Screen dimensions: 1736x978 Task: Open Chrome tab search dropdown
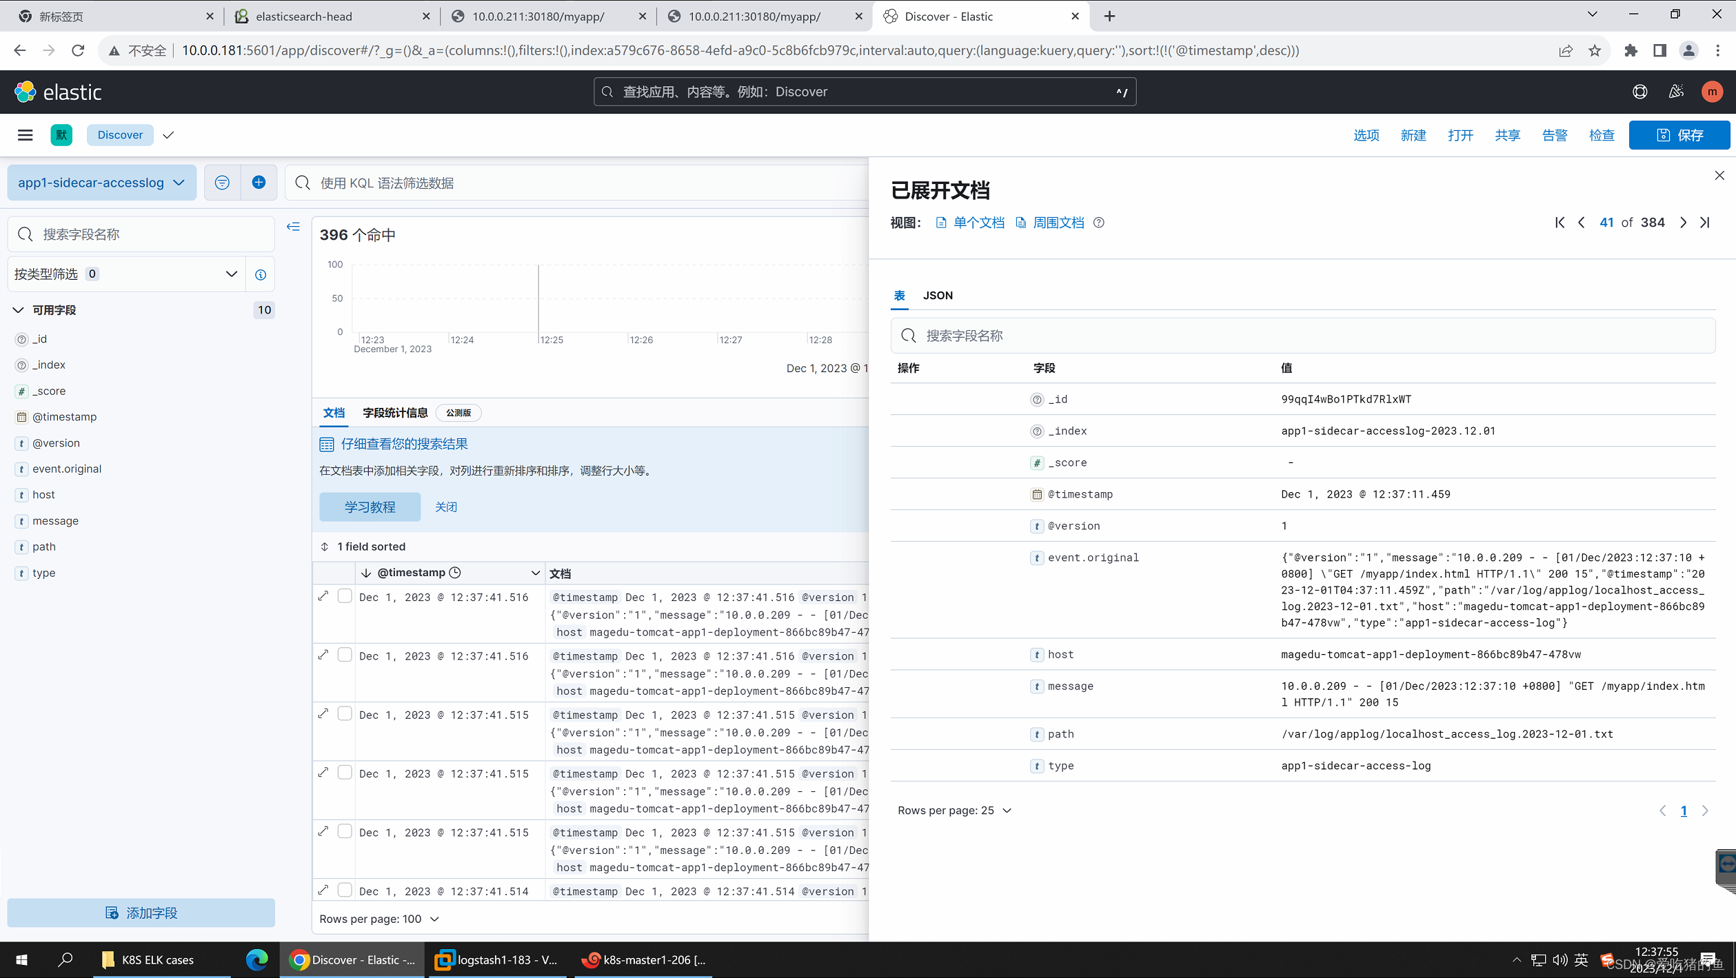[1592, 14]
